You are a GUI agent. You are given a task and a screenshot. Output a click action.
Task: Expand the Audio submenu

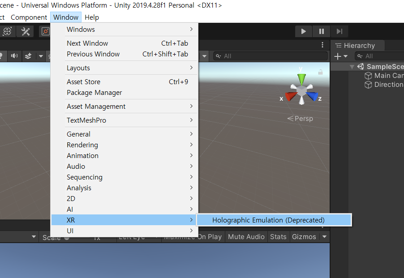click(x=125, y=167)
